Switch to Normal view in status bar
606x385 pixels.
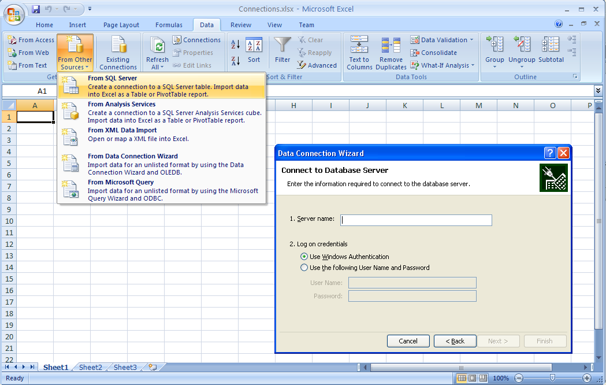[x=462, y=378]
